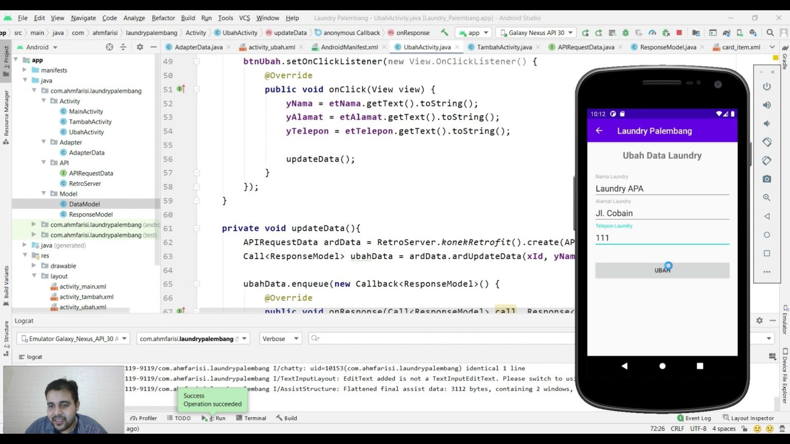Open the Android project view dropdown

coord(37,47)
